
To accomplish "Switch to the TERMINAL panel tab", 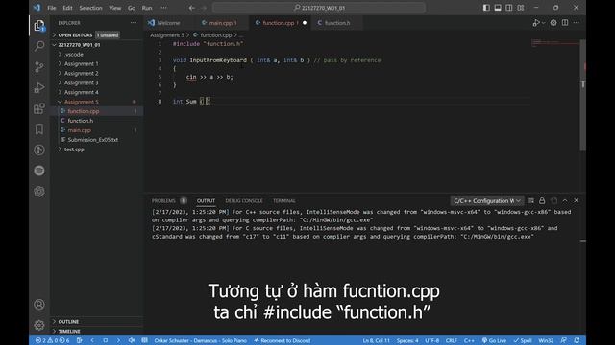I will tap(284, 200).
